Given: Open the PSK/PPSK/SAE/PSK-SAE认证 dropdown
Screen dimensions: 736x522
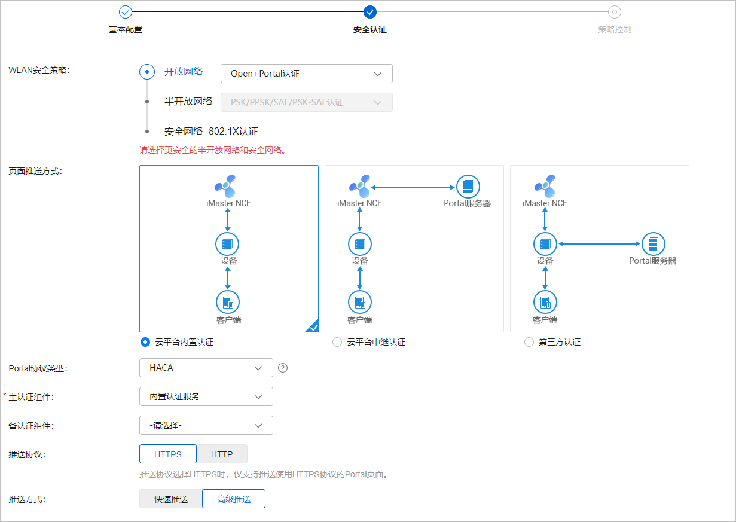Looking at the screenshot, I should [307, 102].
